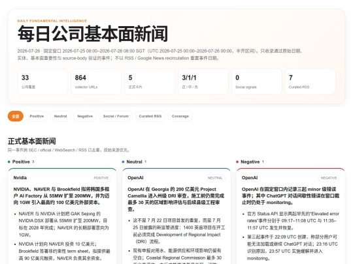Click the 固定窗口 date description text

(160, 55)
